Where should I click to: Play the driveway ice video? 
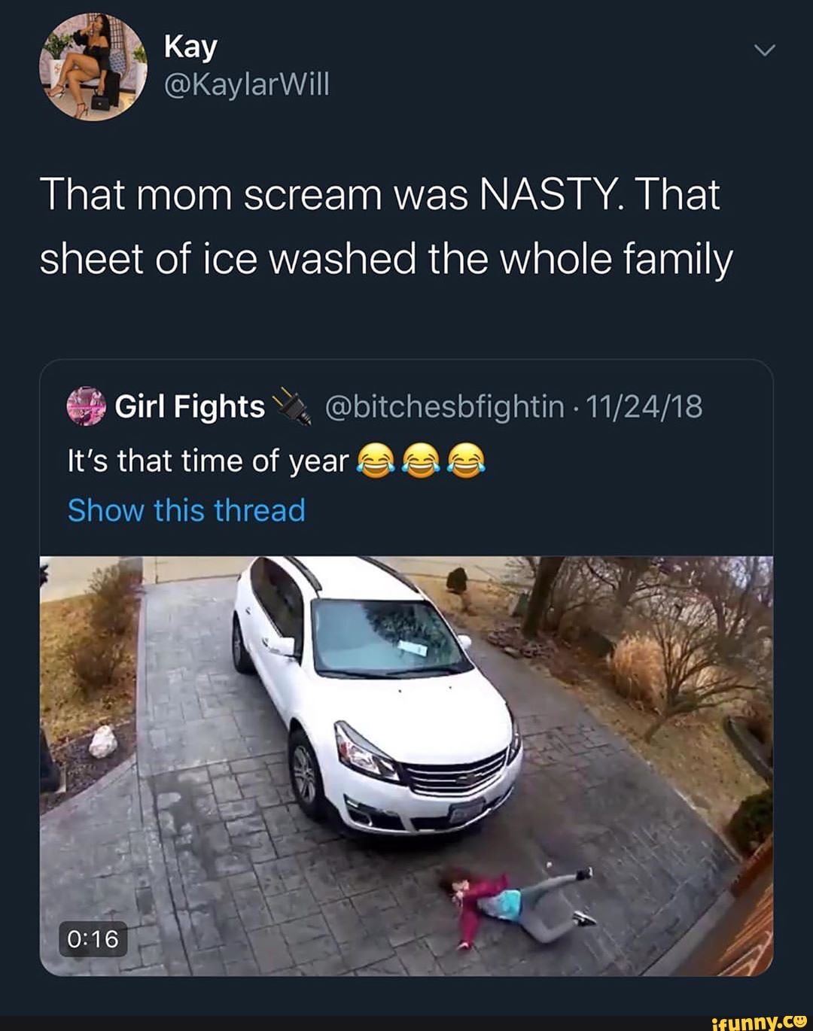406,765
